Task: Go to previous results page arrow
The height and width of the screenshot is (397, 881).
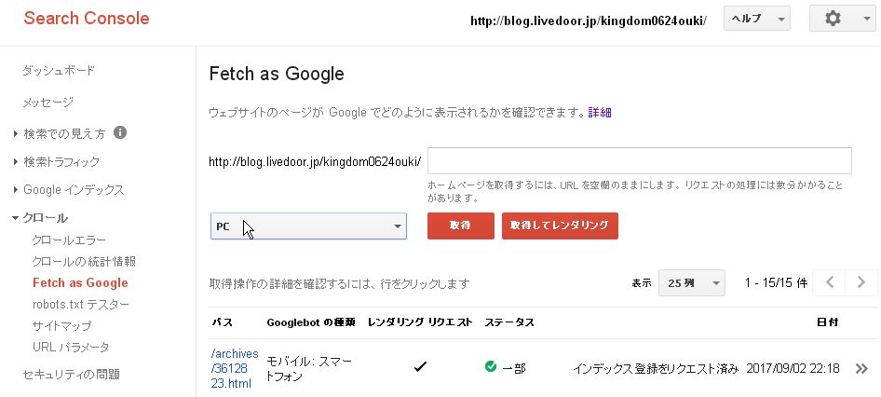Action: click(x=829, y=282)
